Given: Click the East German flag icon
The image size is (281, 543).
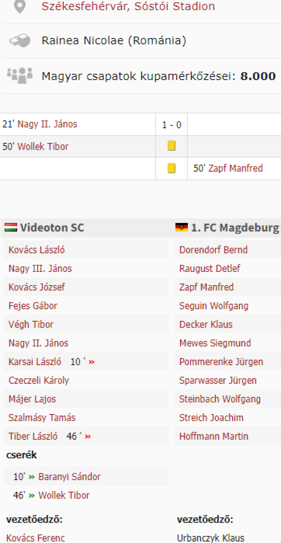Looking at the screenshot, I should (x=181, y=227).
